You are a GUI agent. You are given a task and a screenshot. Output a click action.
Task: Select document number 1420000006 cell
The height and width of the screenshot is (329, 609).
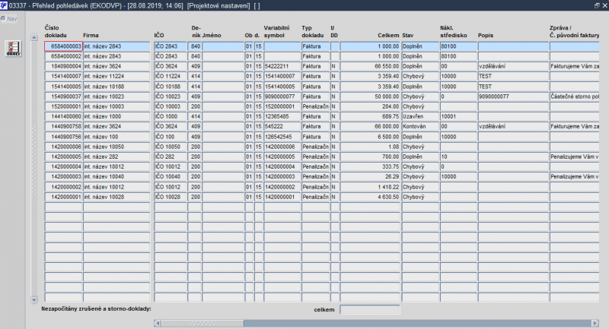[x=63, y=147]
